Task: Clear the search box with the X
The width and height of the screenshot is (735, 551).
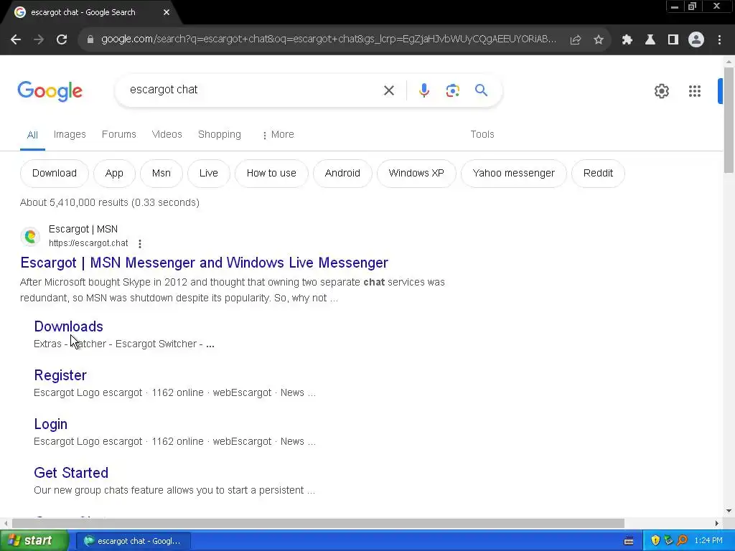Action: click(x=388, y=90)
